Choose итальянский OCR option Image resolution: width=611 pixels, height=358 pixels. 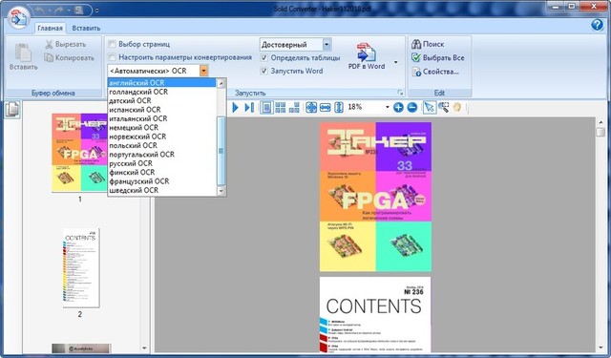point(161,118)
